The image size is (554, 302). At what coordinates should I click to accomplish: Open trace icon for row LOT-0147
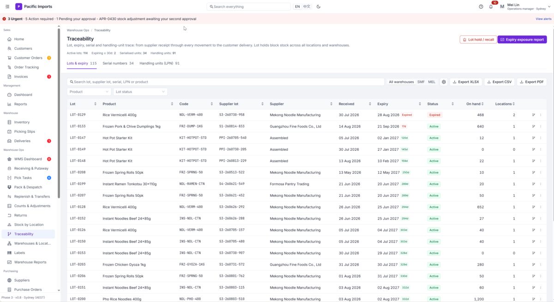point(533,138)
